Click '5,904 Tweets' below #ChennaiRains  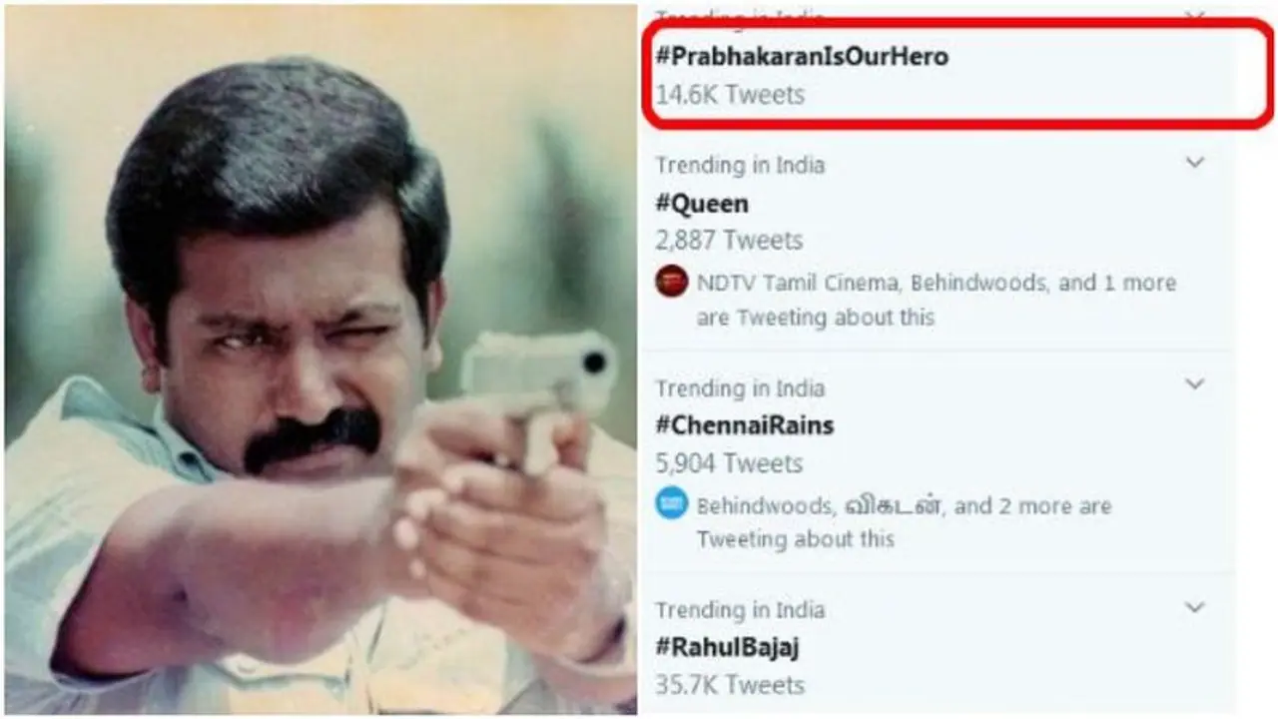pos(728,462)
